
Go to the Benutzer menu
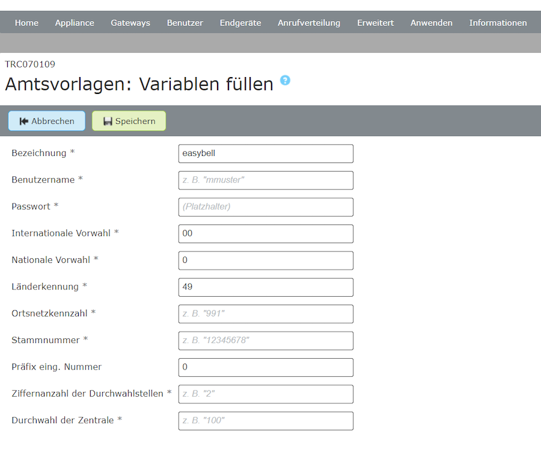(x=185, y=23)
